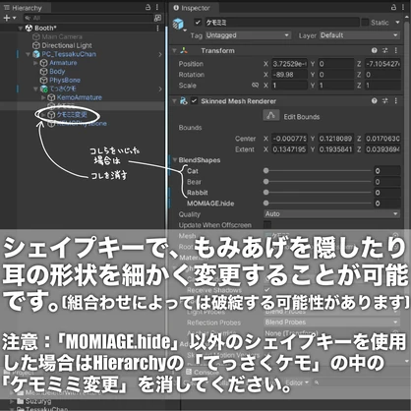Open the Booth* scene options menu

(157, 29)
